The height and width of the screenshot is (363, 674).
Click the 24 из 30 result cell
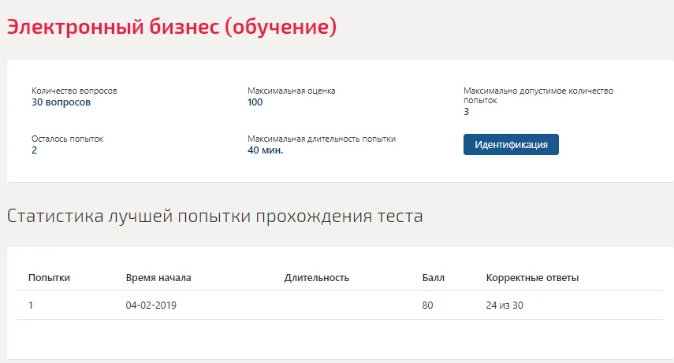505,306
